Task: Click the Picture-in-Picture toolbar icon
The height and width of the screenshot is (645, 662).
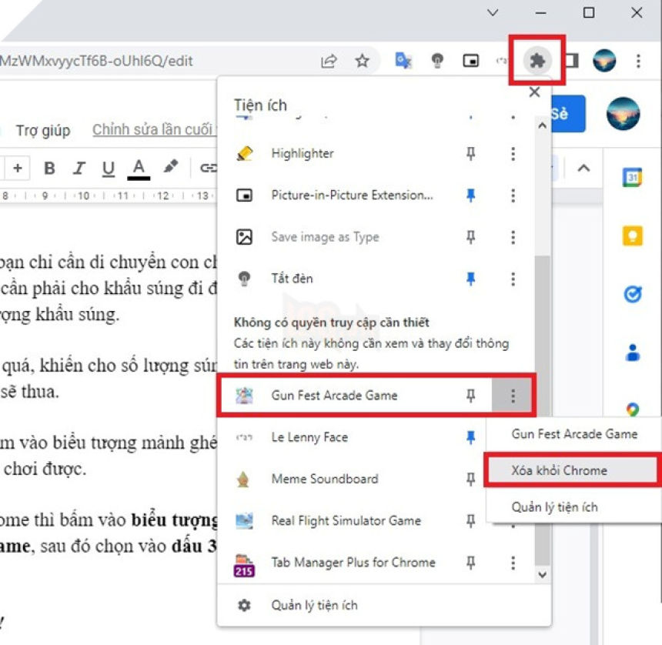Action: click(x=471, y=61)
